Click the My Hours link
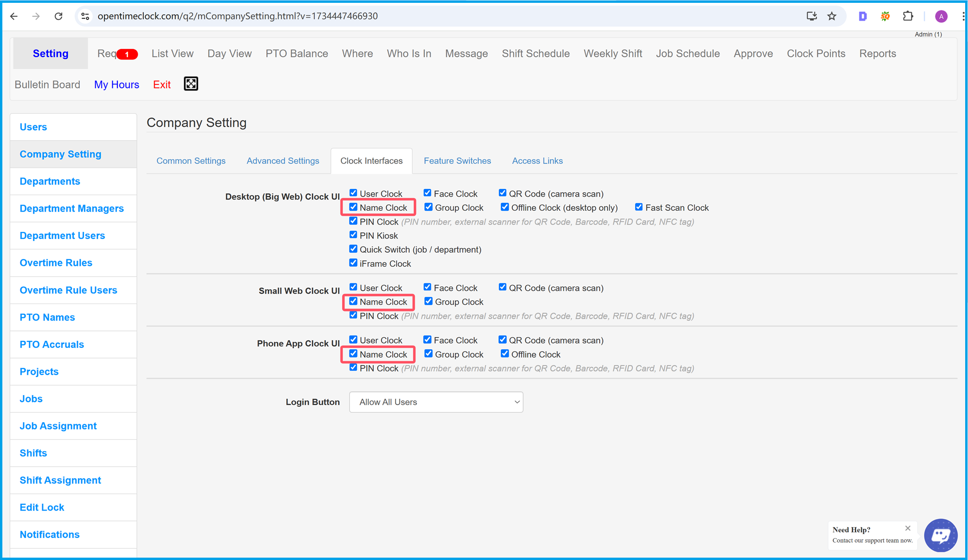 click(116, 84)
